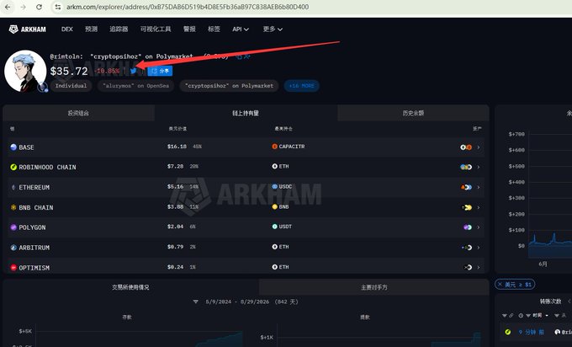Remove the 美元 ≥ $1 filter chip
572x347 pixels.
click(500, 284)
